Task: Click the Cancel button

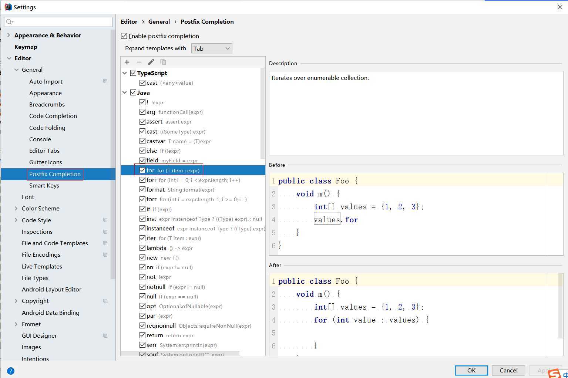Action: point(509,370)
